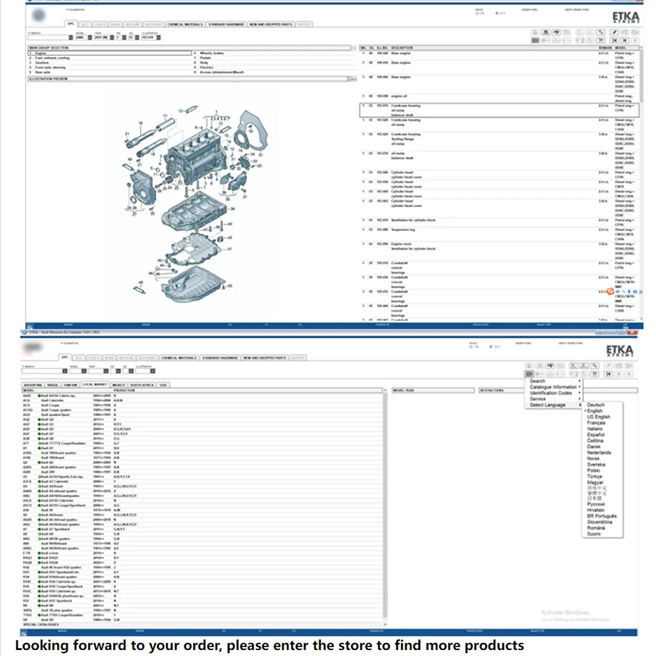
Task: Click the menu icon in the bottom window toolbar
Action: click(529, 374)
